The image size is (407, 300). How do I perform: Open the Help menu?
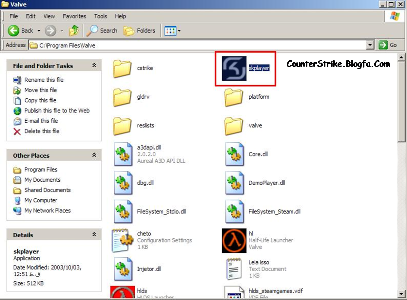[120, 16]
